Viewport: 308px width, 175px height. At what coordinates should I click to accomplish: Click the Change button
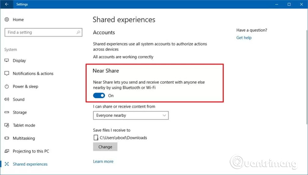coord(105,147)
